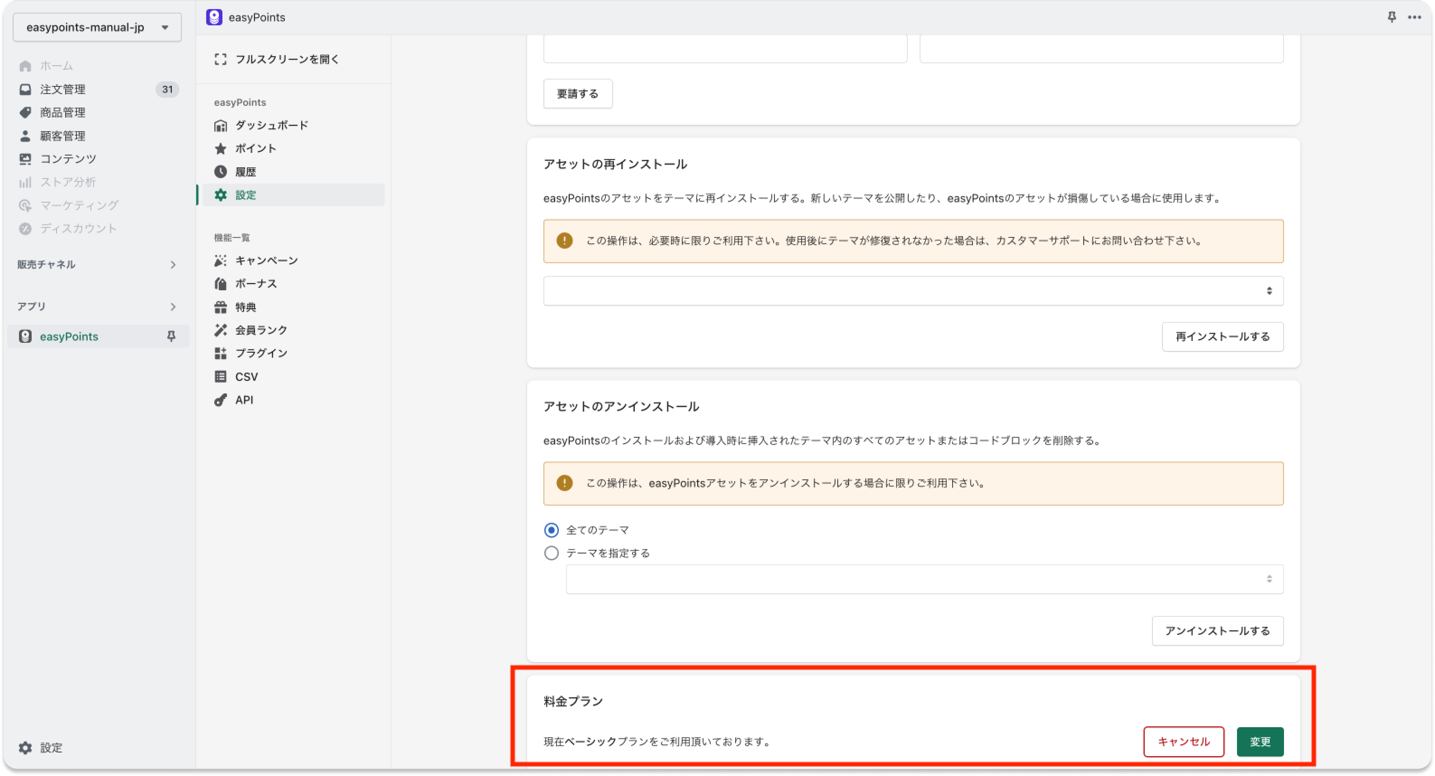Click the campaign confetti icon

pos(221,261)
